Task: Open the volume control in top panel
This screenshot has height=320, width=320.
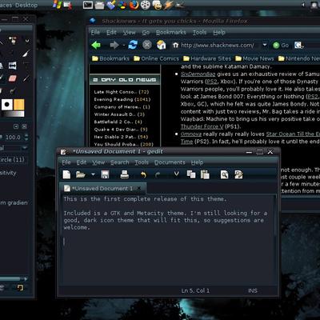Action: tap(303, 5)
